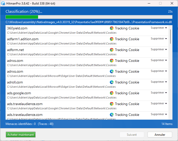The image size is (178, 141).
Task: Open the Supprimer dropdown on the Chrome adnxs.com row
Action: click(159, 60)
